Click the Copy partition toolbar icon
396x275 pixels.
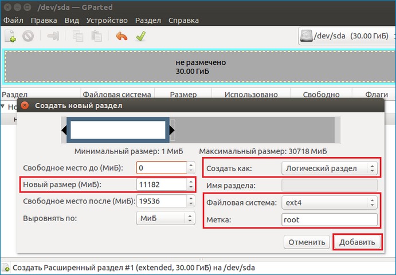click(78, 36)
